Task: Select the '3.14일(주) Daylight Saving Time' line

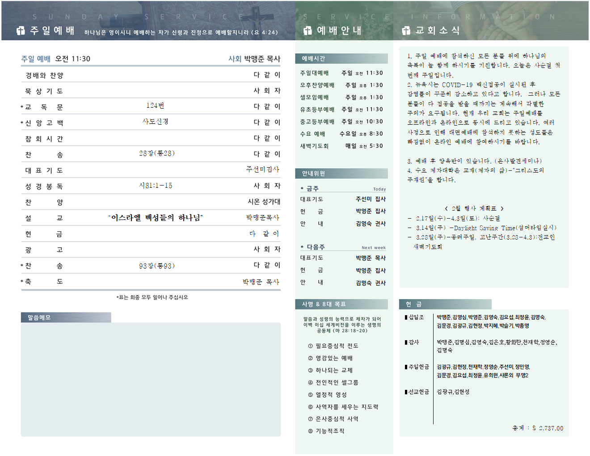Action: click(x=482, y=228)
